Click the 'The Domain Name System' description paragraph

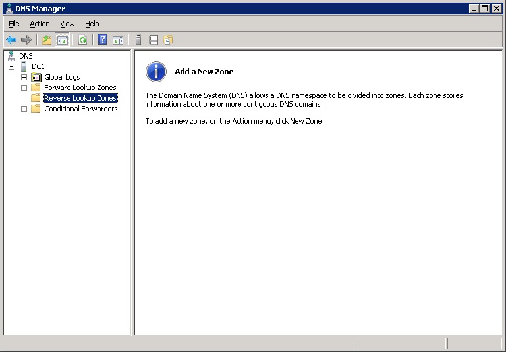(x=304, y=99)
